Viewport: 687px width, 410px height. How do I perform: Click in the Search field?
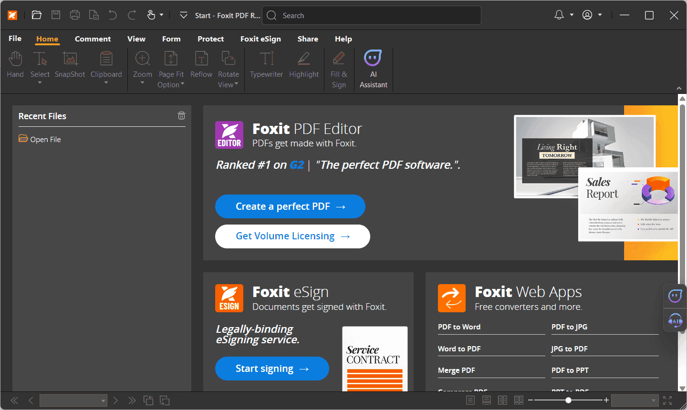(372, 15)
